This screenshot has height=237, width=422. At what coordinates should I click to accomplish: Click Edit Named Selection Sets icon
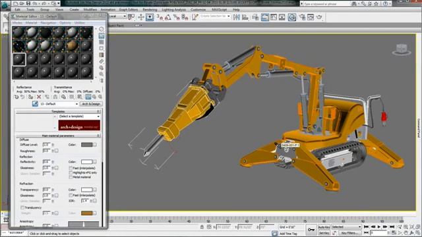click(x=195, y=17)
